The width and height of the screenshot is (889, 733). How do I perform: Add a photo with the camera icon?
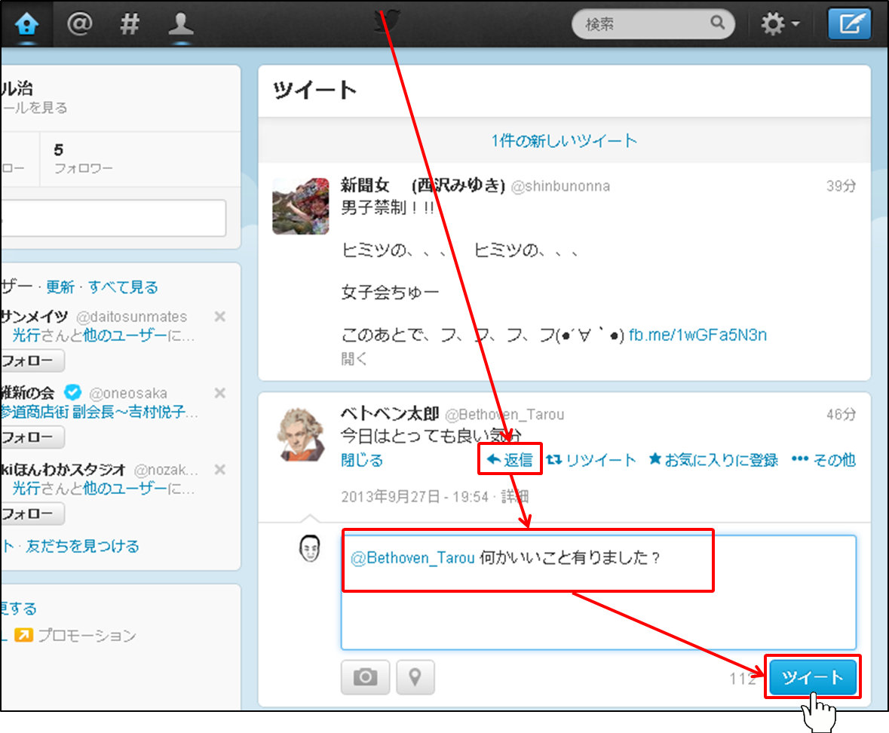pyautogui.click(x=365, y=677)
